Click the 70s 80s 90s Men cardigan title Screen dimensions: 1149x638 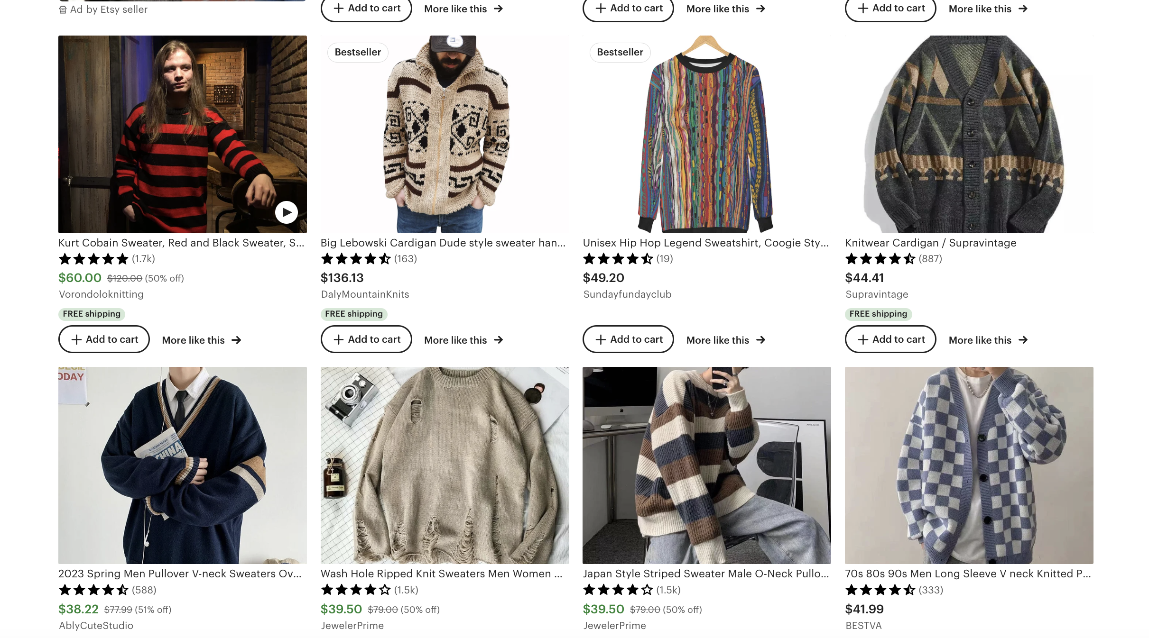968,574
